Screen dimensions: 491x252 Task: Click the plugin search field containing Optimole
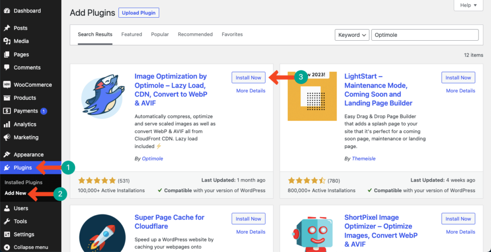[425, 35]
